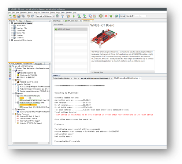Screen dimensions: 182x164
Task: Collapse the Compiler Toolchain node
Action: [13, 84]
